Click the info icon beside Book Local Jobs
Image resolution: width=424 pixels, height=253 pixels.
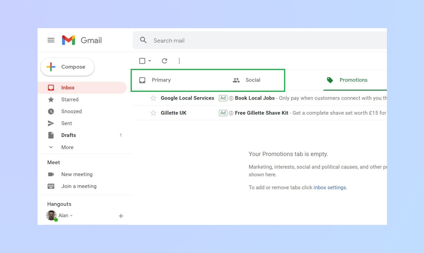[231, 98]
